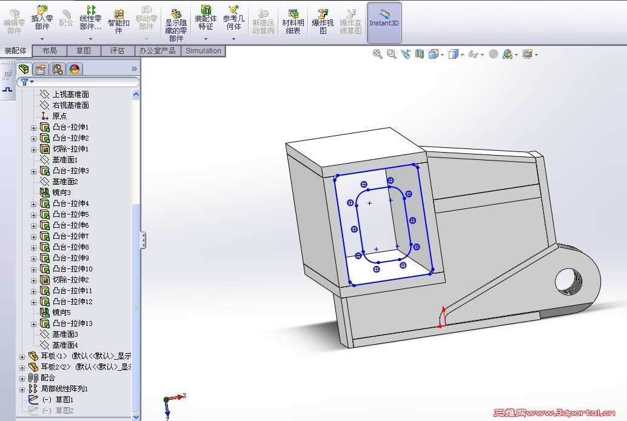Select 耳板2<2> component in the tree
The height and width of the screenshot is (421, 627).
pos(86,366)
